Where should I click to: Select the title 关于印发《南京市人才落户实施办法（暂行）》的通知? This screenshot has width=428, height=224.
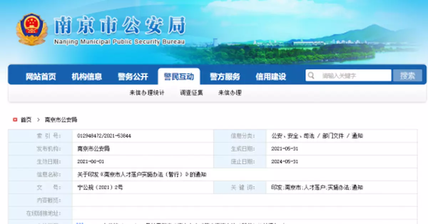click(x=142, y=174)
